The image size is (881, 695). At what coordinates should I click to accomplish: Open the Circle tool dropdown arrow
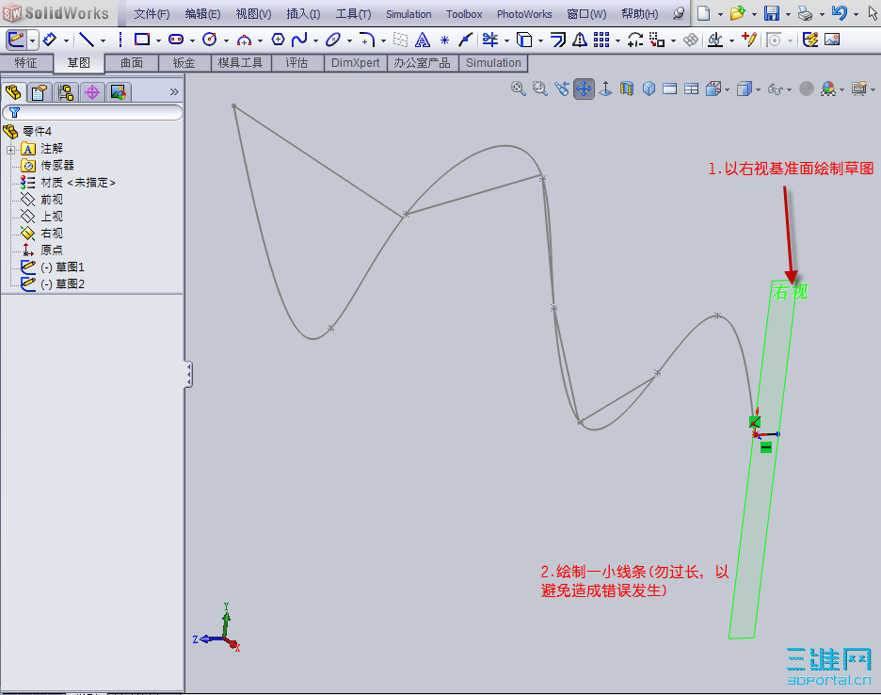(x=227, y=40)
